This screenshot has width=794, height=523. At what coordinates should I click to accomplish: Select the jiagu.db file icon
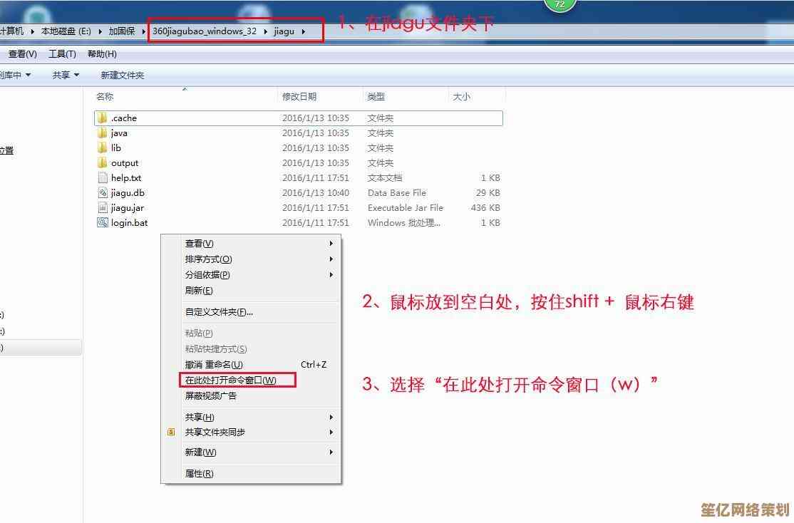point(103,193)
